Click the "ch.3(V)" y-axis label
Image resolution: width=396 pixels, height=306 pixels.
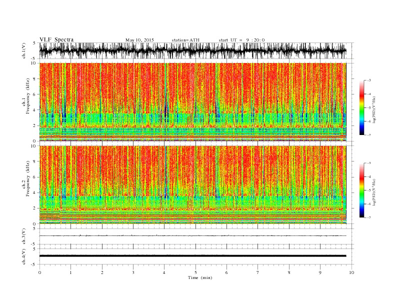24,236
